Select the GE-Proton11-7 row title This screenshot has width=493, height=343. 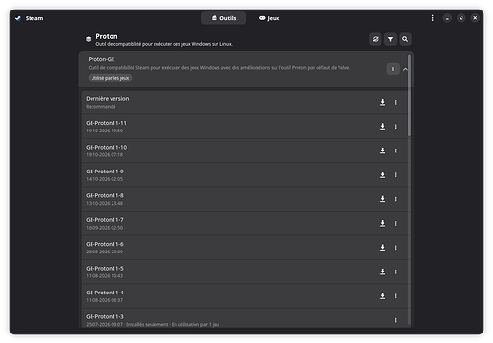tap(105, 220)
